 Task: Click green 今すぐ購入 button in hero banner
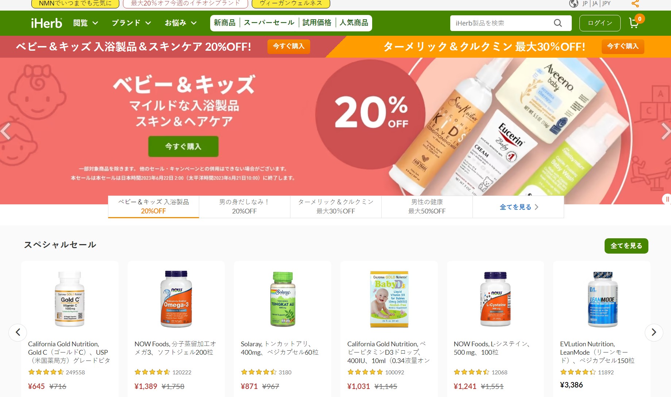pyautogui.click(x=183, y=146)
